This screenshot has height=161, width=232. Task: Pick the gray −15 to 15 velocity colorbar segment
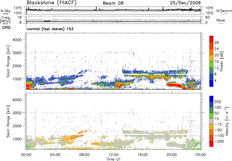coord(211,121)
